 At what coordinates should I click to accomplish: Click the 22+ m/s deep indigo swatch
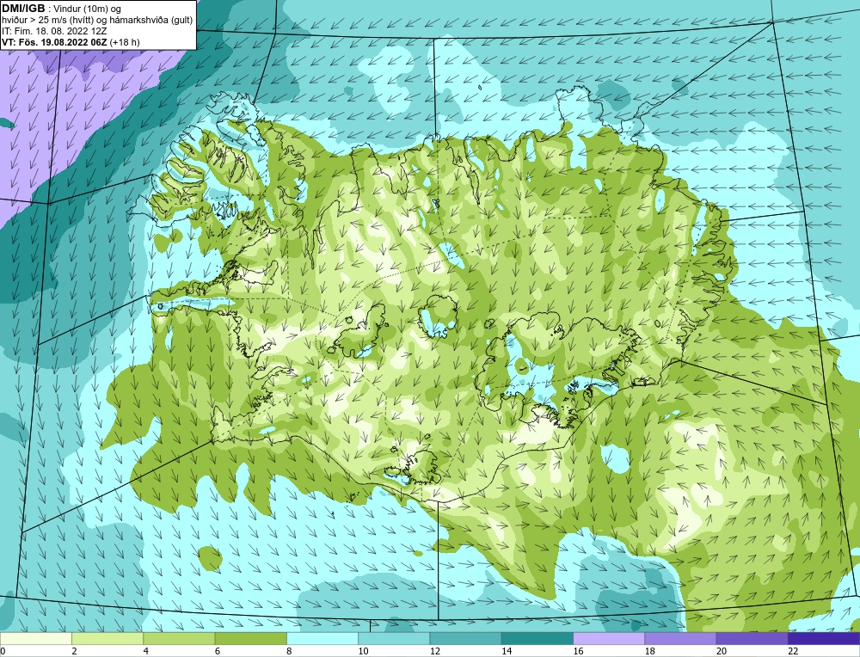(x=823, y=638)
